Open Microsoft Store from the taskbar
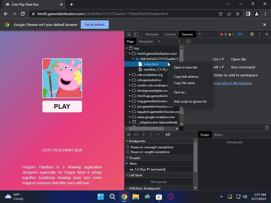This screenshot has width=271, height=203. click(159, 197)
